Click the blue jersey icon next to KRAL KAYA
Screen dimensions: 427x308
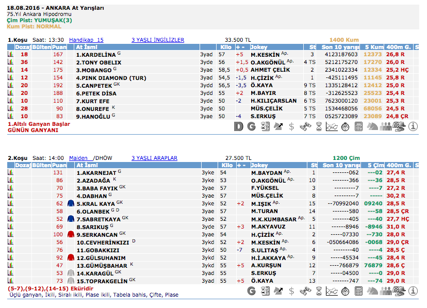pyautogui.click(x=71, y=204)
